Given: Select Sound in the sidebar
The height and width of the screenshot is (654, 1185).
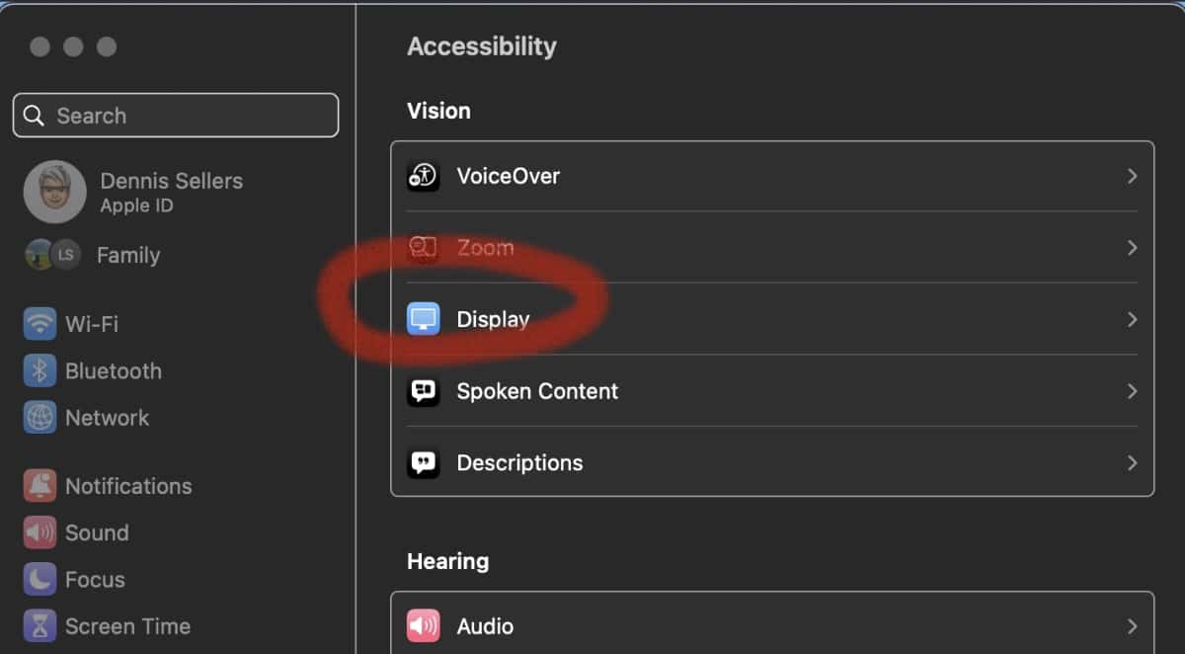Looking at the screenshot, I should point(97,532).
